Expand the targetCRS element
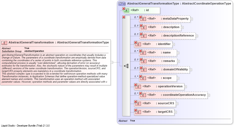Viewport: 234px width, 127px height. [175, 112]
